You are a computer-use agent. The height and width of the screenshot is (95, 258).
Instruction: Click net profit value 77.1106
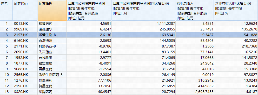point(105,81)
